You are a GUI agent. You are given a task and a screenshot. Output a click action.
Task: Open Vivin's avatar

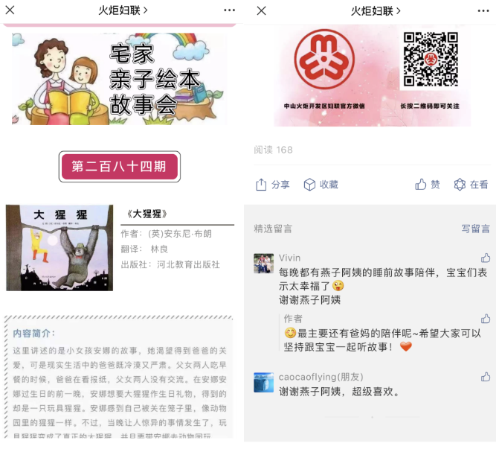tap(263, 264)
